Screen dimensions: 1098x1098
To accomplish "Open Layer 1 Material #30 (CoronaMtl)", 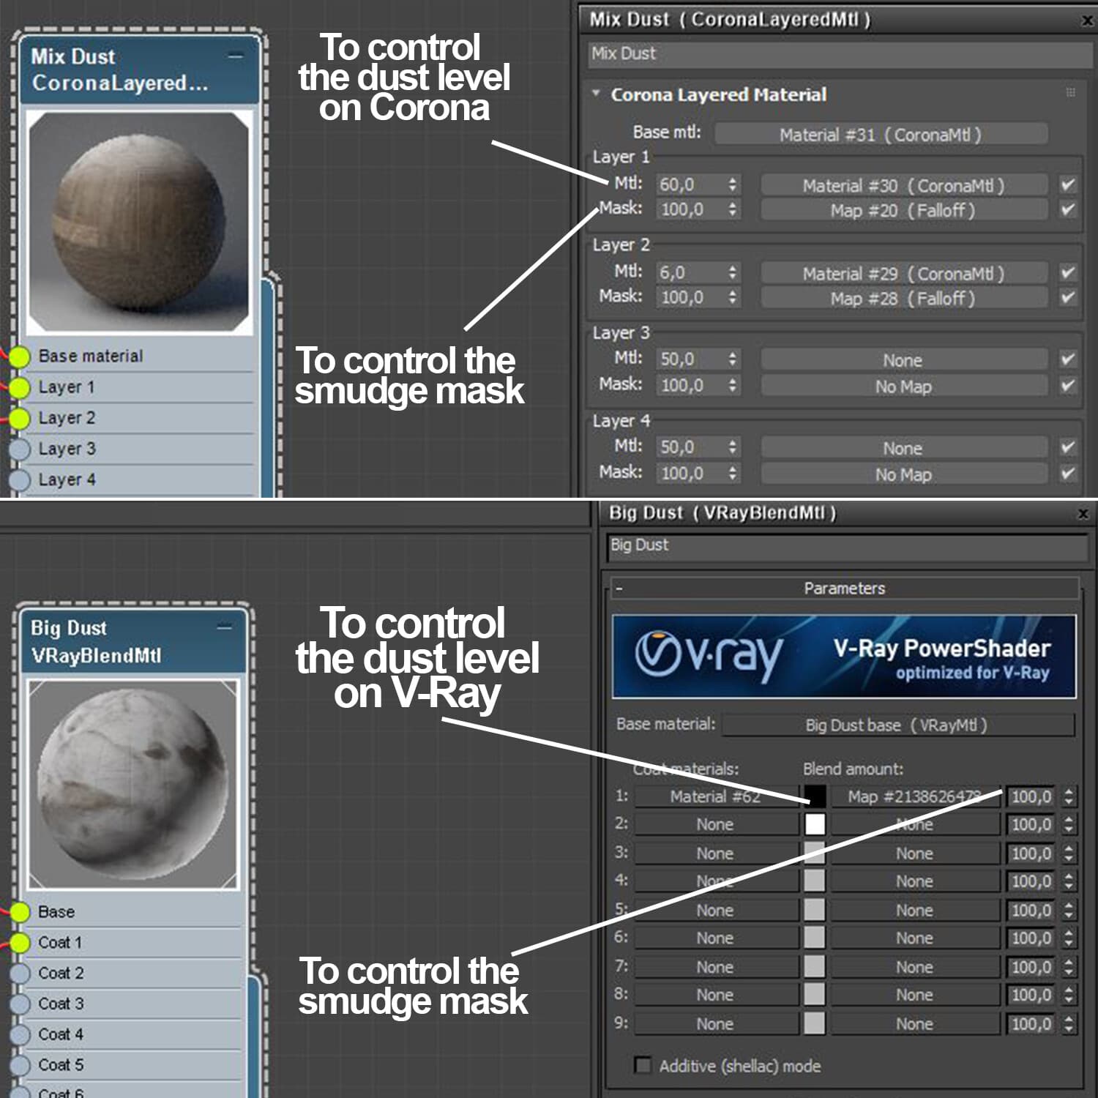I will pos(903,185).
